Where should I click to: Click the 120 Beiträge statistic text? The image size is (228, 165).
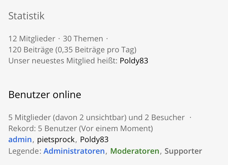click(31, 50)
